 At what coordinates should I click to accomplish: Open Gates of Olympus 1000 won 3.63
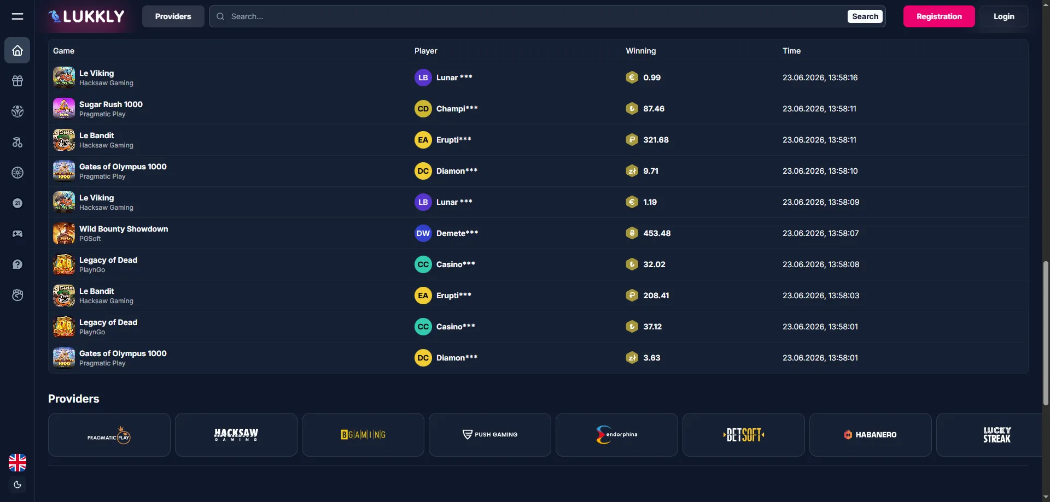123,353
